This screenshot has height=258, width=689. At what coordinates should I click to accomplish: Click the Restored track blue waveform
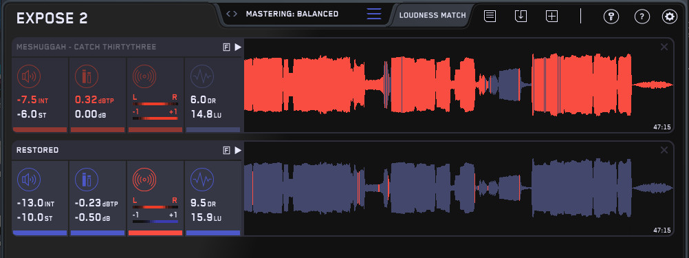coord(459,188)
